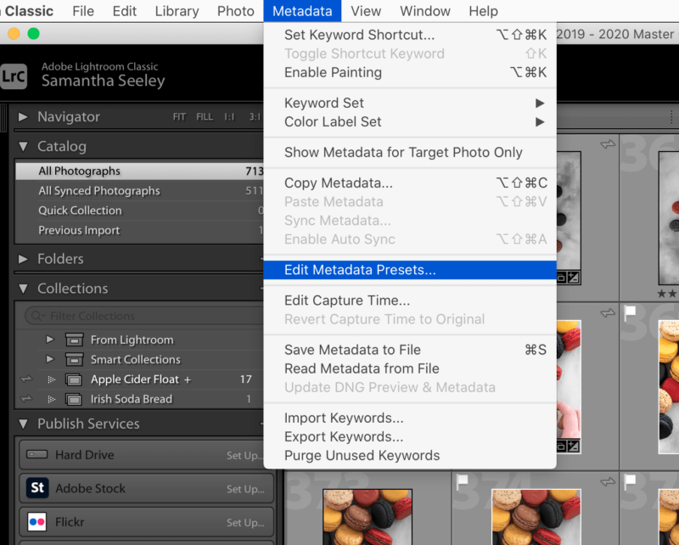Choose Edit Metadata Presets...
Image resolution: width=679 pixels, height=545 pixels.
(x=410, y=270)
